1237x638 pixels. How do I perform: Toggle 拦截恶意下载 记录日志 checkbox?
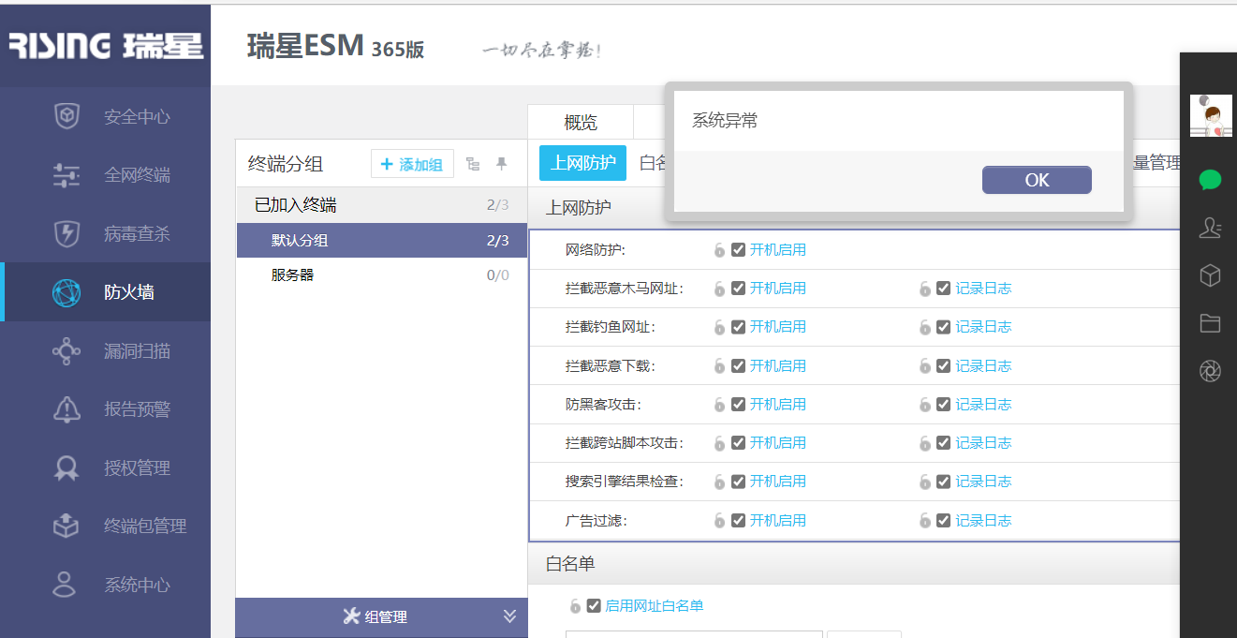[x=944, y=366]
